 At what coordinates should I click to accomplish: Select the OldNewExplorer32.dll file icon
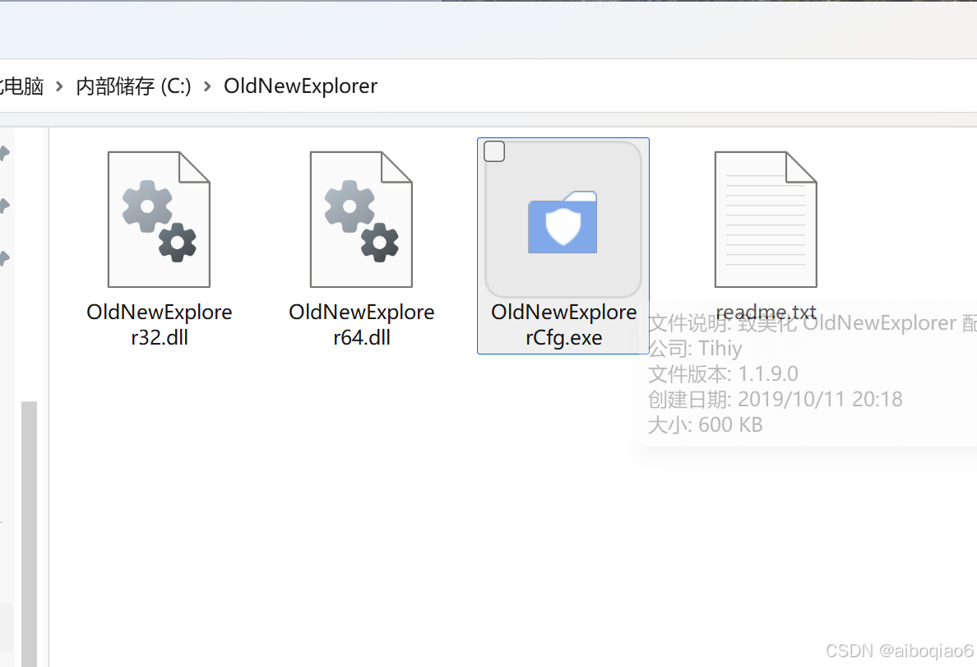[x=159, y=220]
